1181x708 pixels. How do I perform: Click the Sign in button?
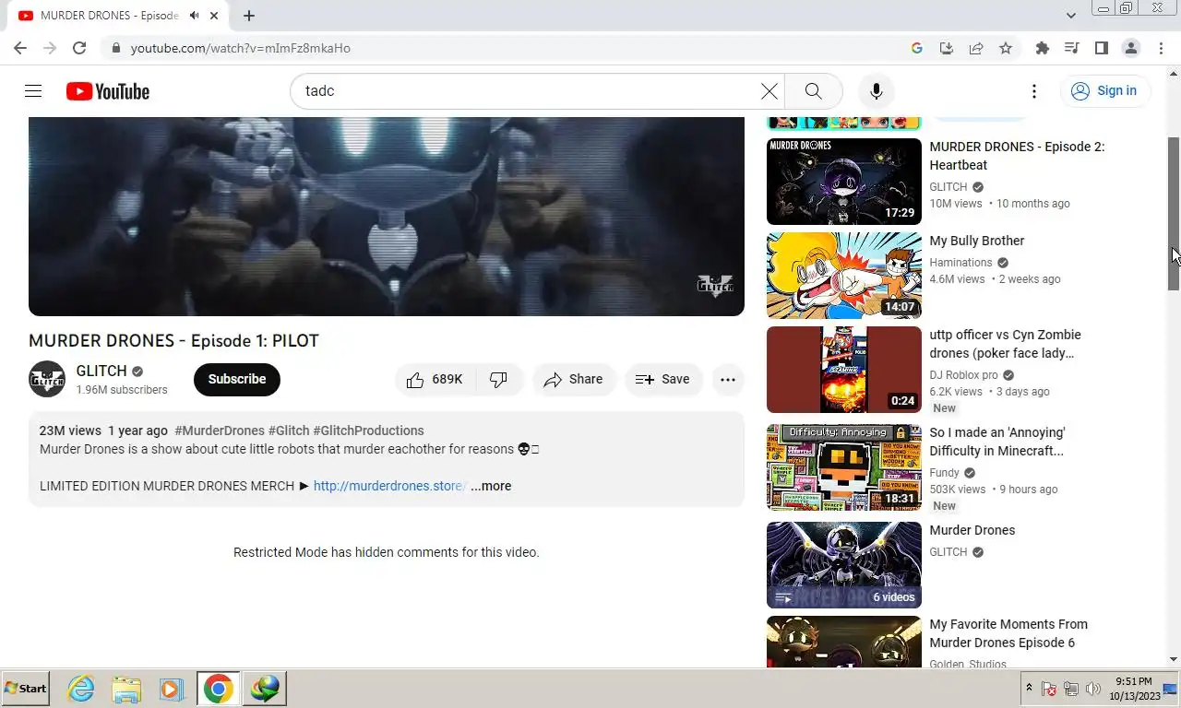click(1104, 91)
